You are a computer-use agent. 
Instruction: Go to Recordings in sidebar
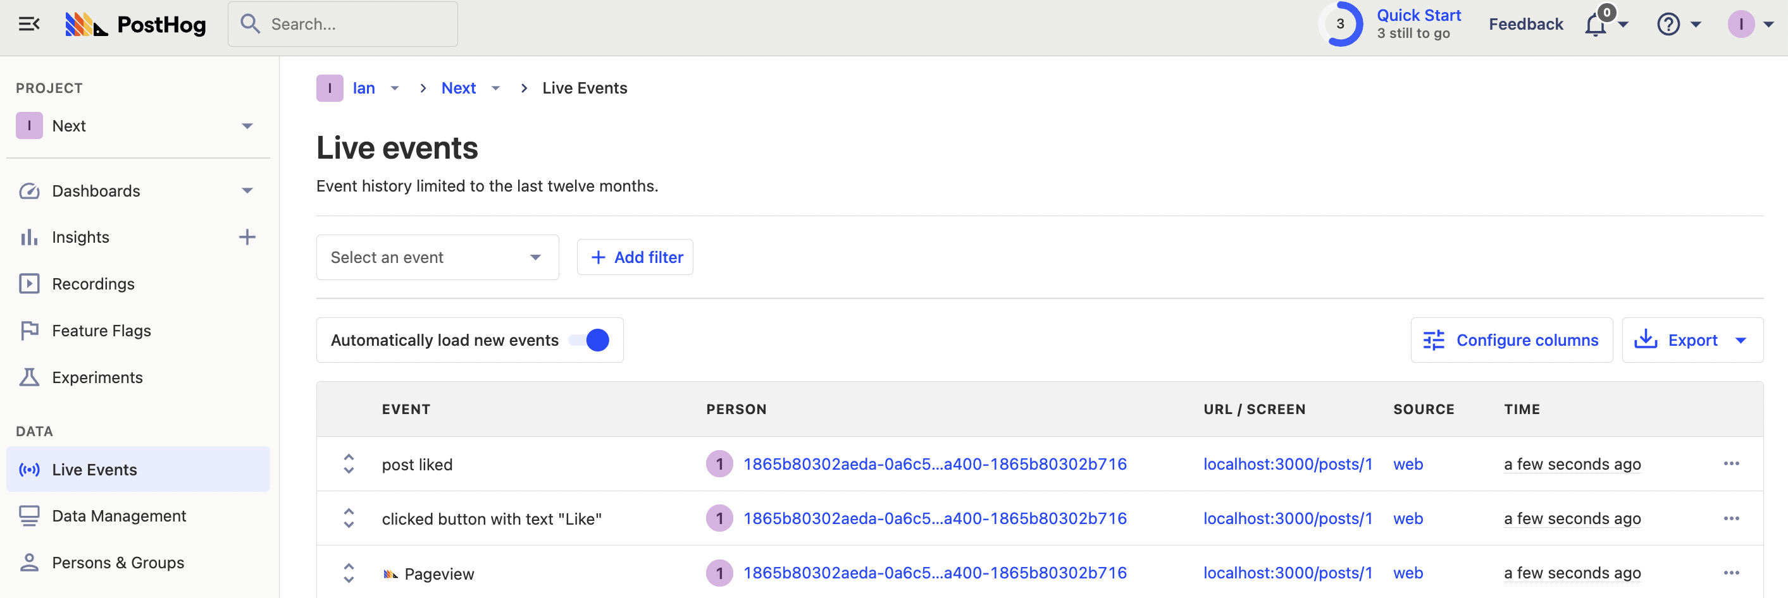93,284
